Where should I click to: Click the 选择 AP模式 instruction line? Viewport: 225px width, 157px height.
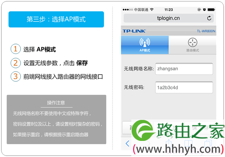(40, 49)
